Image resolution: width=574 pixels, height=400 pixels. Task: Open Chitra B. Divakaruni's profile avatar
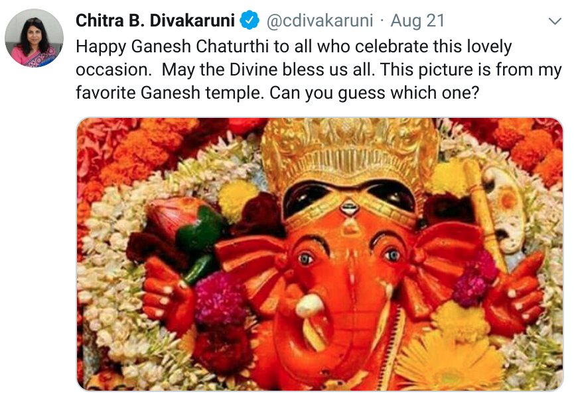(x=34, y=38)
